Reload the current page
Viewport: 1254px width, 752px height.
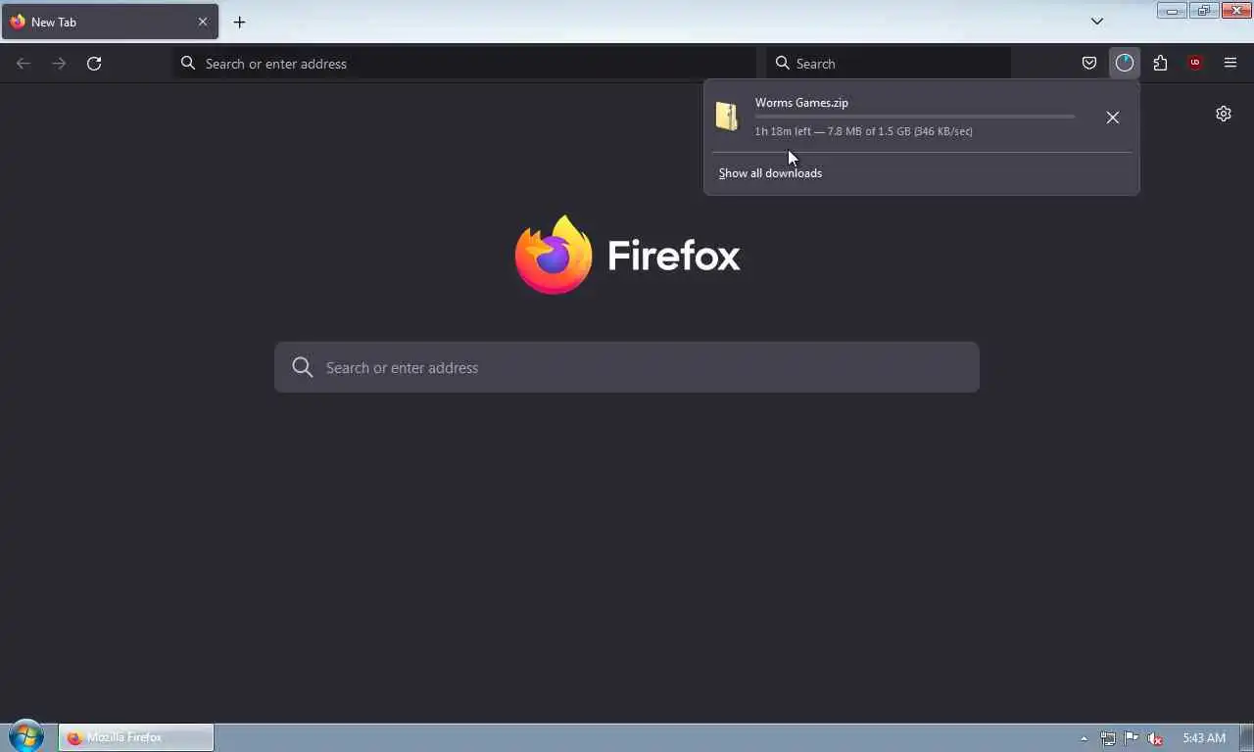click(x=94, y=64)
